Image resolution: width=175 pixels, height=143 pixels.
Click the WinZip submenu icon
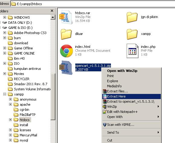(105, 107)
